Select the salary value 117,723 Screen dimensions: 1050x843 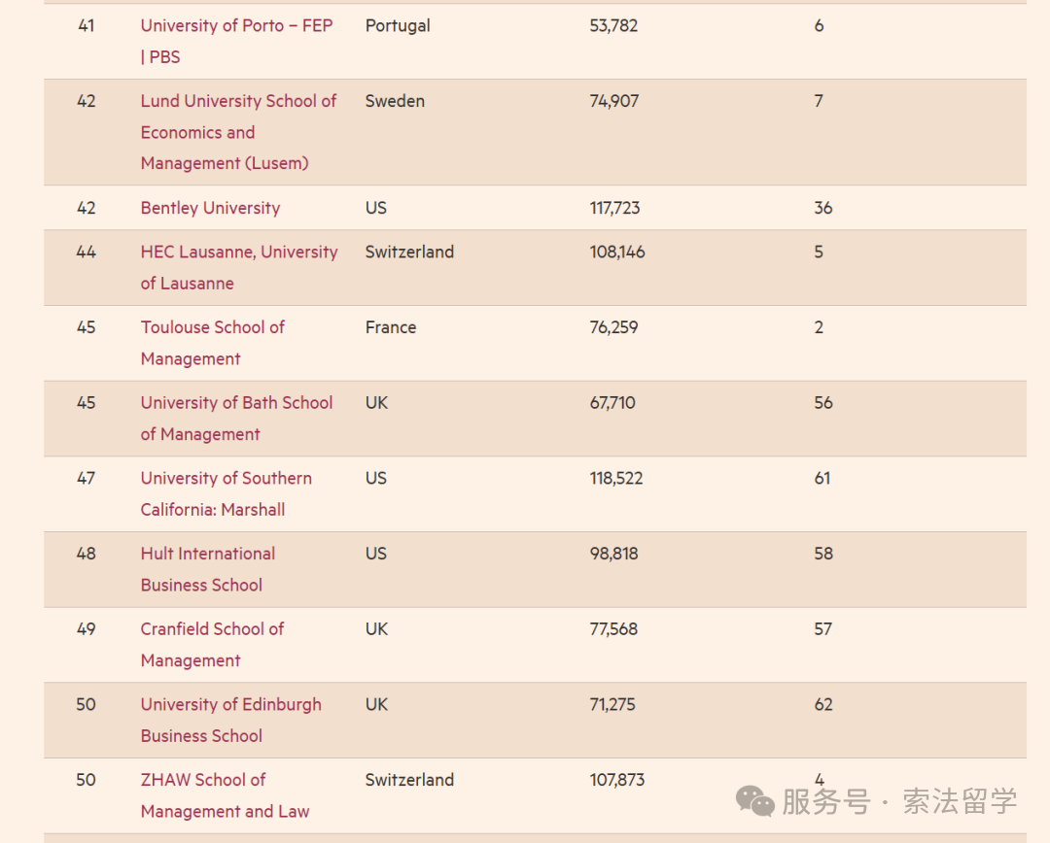614,208
